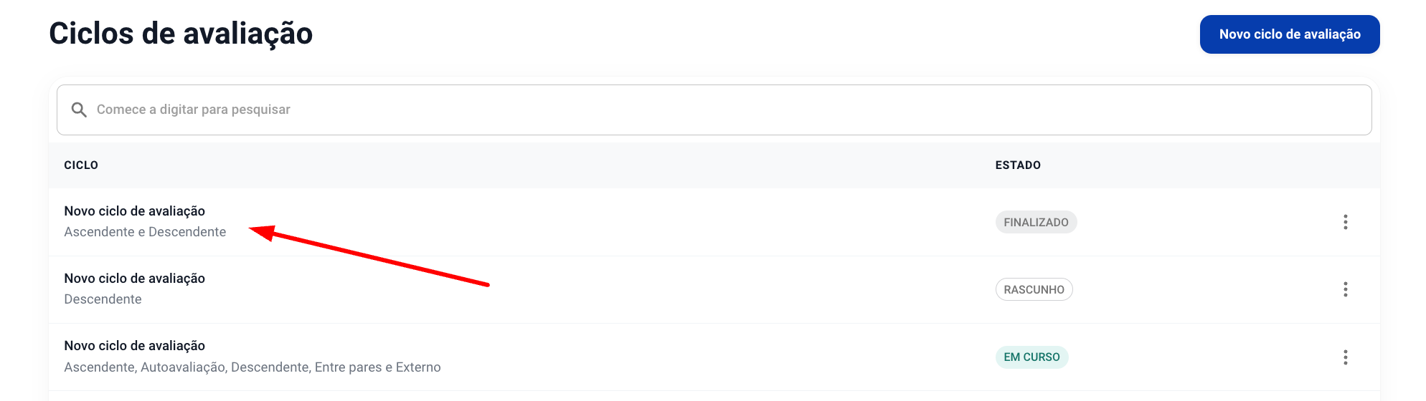
Task: Click the Ascendente e Descendente subtitle
Action: pyautogui.click(x=145, y=232)
